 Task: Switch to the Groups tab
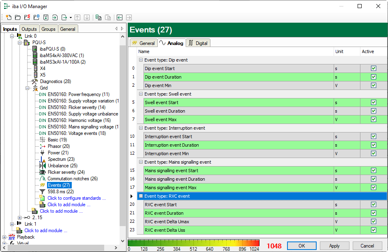coord(49,29)
